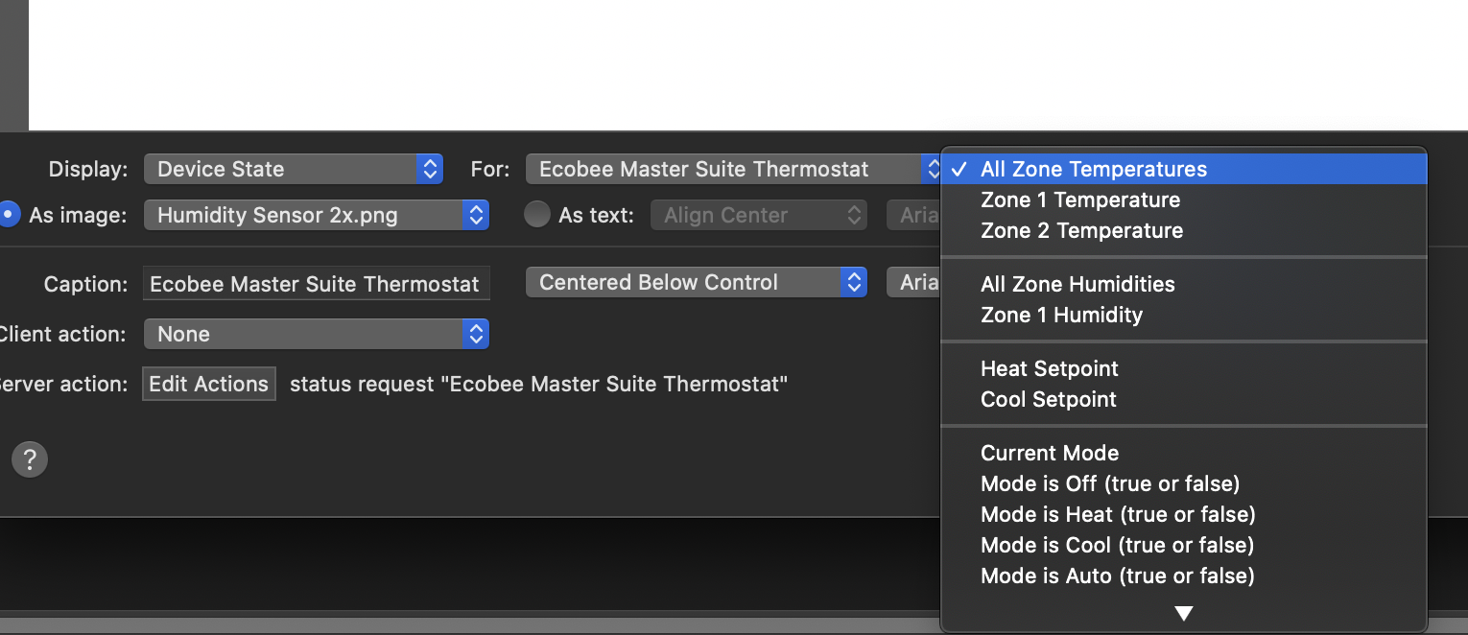Screen dimensions: 1468x635
Task: Choose Mode is Cool menu item
Action: (x=1184, y=545)
